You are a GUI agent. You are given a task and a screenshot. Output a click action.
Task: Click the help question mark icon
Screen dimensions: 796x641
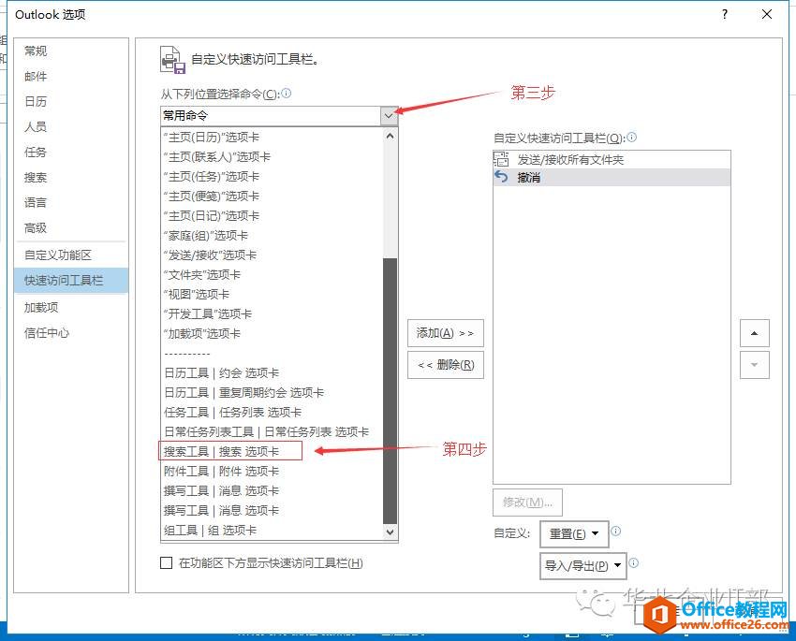[725, 14]
